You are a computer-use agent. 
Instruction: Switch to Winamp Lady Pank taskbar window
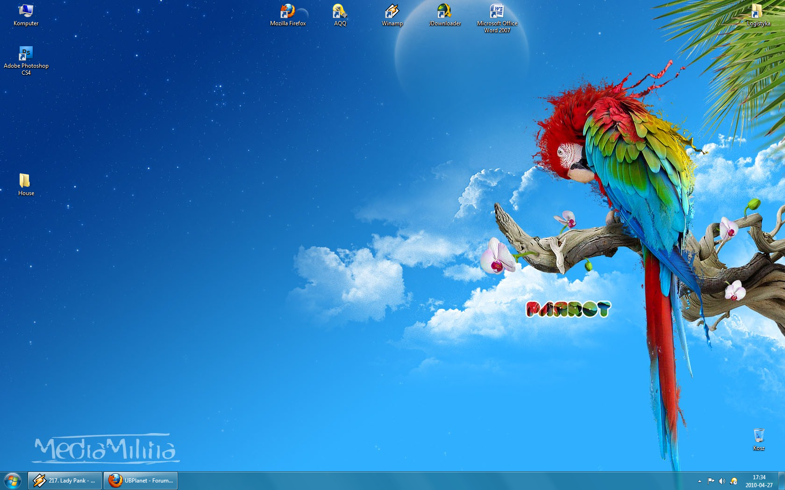pyautogui.click(x=65, y=481)
